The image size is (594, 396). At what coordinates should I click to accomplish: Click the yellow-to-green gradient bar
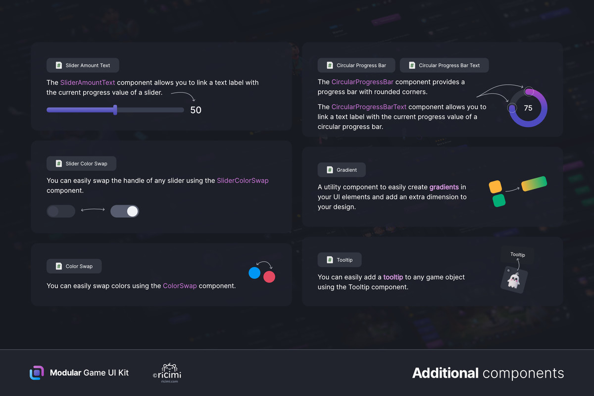tap(534, 184)
